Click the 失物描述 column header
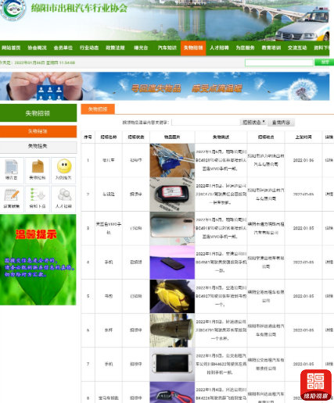 [221, 137]
